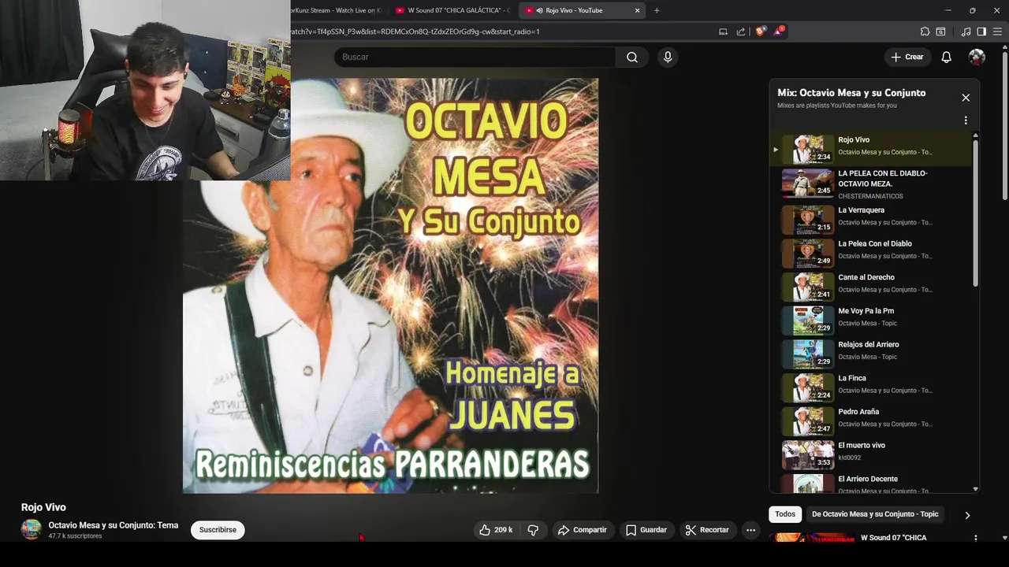Open YouTube notifications bell

(x=946, y=57)
